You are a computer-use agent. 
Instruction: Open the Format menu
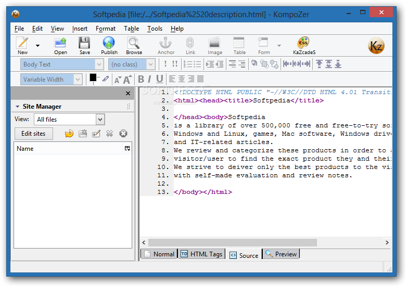(x=106, y=29)
